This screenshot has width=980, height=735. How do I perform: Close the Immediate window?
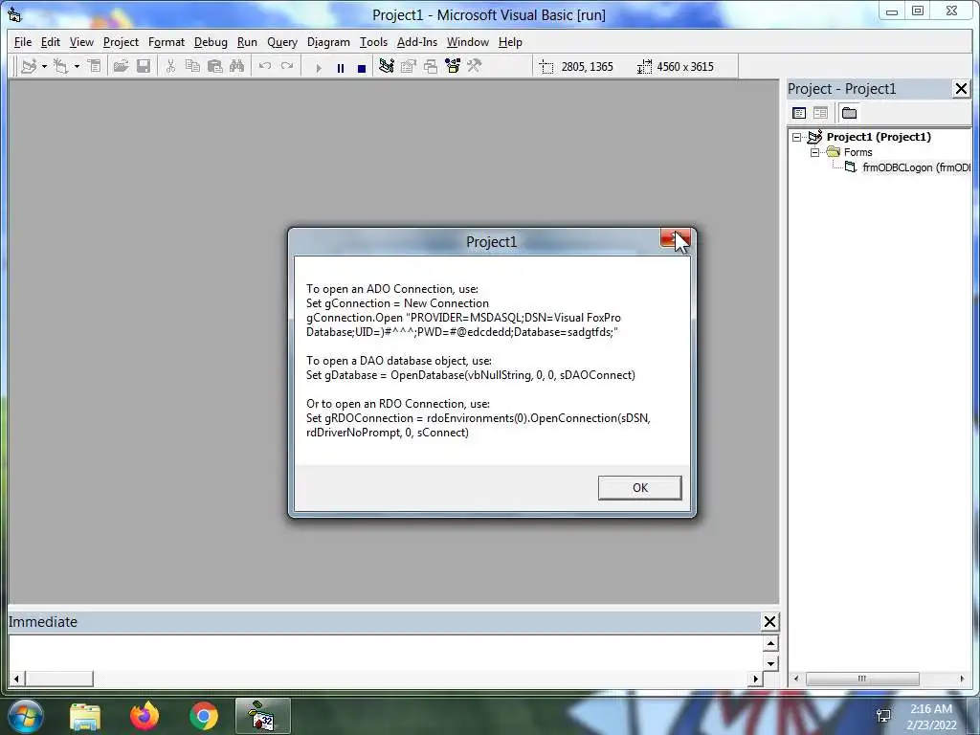coord(770,622)
